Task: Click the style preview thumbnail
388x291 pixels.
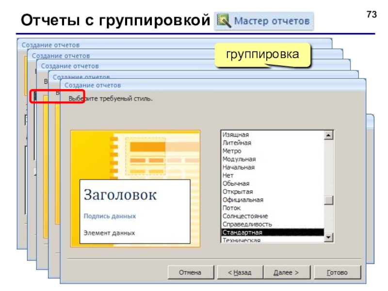Action: 135,189
